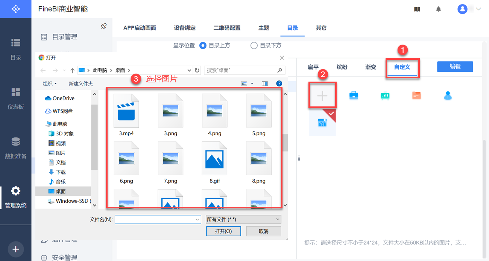Image resolution: width=489 pixels, height=261 pixels.
Task: Select 3D 对象 in the navigation tree
Action: tap(61, 134)
